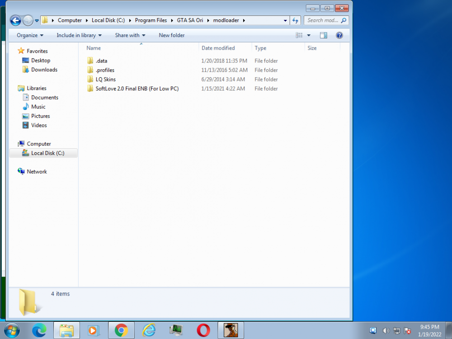452x339 pixels.
Task: Select Program Files in address breadcrumb
Action: point(151,20)
